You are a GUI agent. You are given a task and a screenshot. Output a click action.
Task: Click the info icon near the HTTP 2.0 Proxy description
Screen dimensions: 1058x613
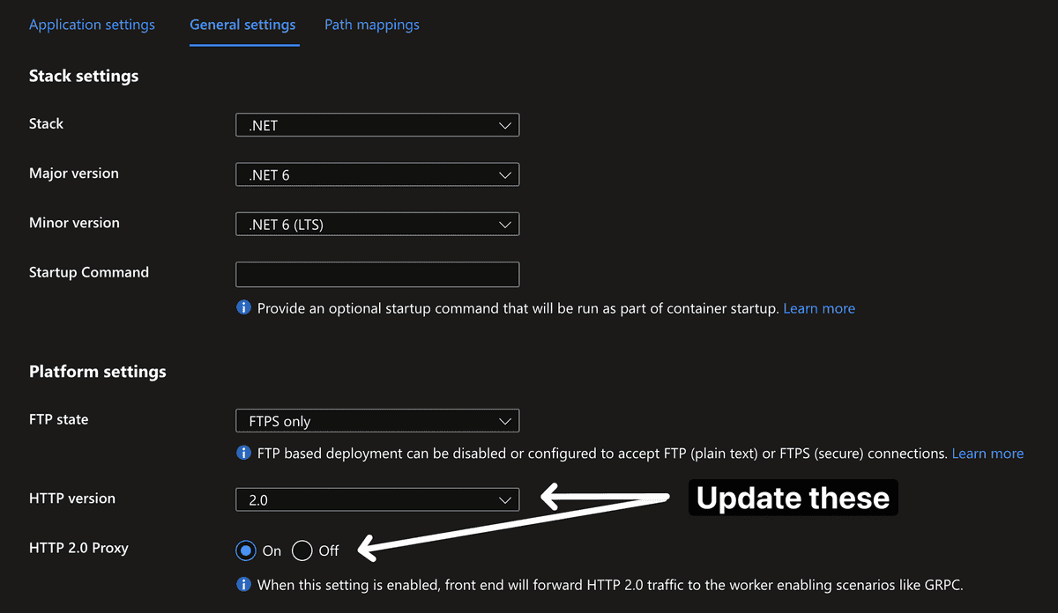tap(243, 585)
